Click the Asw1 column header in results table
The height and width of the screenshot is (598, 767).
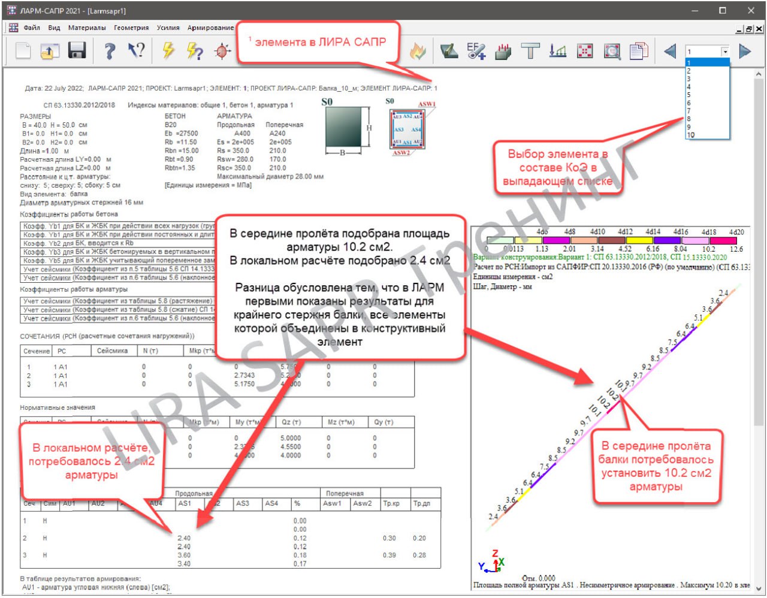pyautogui.click(x=333, y=504)
